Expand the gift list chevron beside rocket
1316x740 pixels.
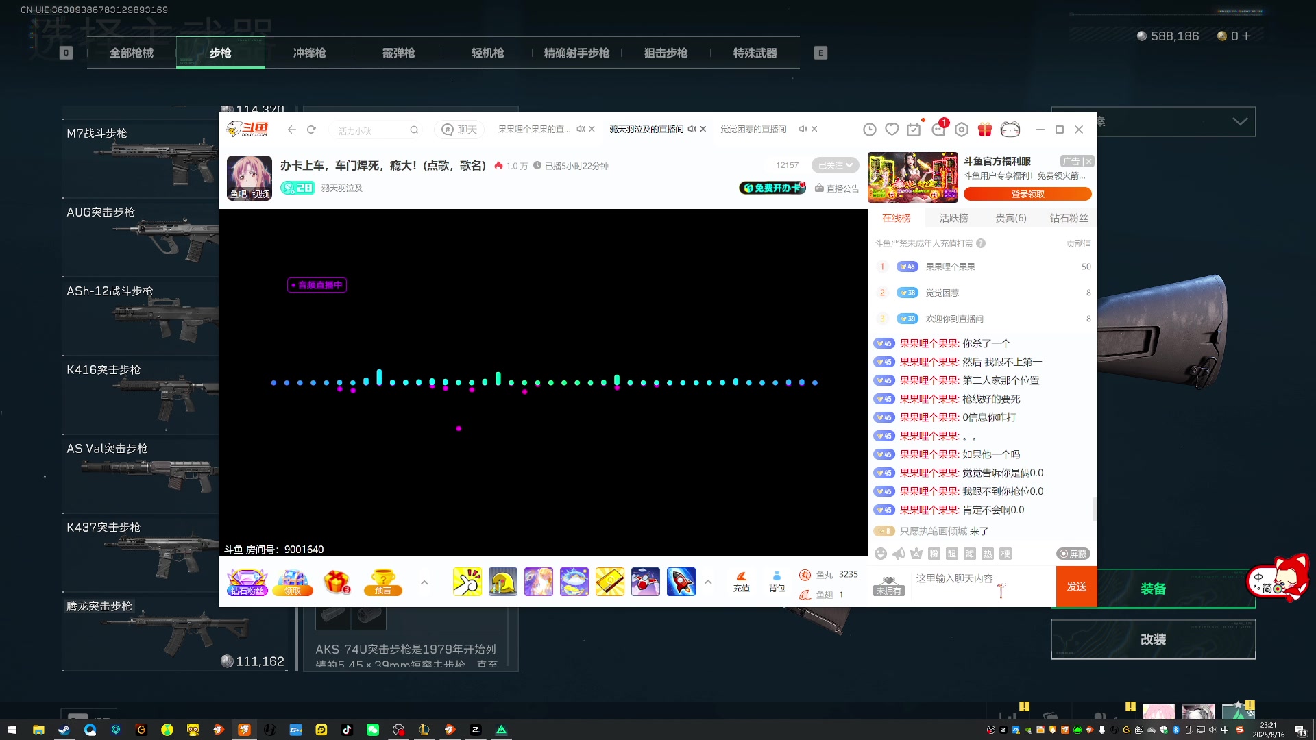[708, 582]
